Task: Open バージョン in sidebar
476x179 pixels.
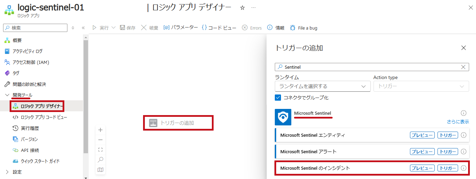Action: (29, 139)
